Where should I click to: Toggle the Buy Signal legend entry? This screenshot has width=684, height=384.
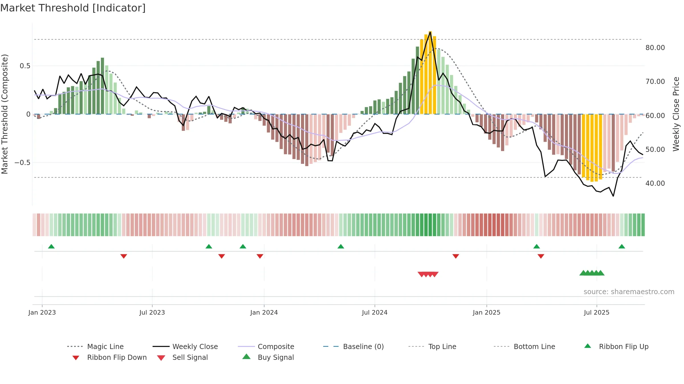268,357
